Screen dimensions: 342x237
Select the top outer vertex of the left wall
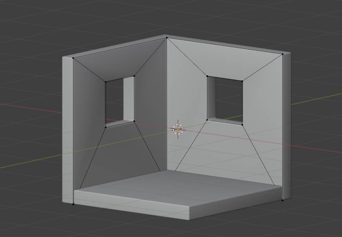(x=73, y=58)
